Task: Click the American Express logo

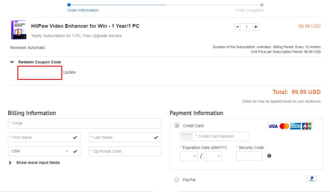Action: 296,126
